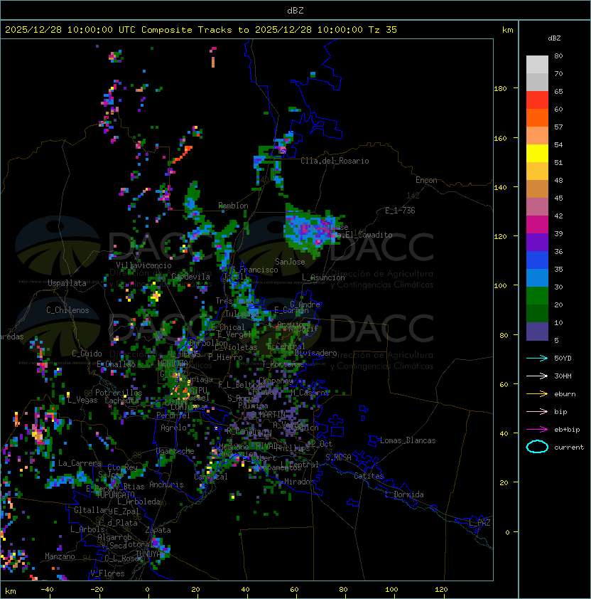Click the 'L_Dormida' map label

point(404,494)
